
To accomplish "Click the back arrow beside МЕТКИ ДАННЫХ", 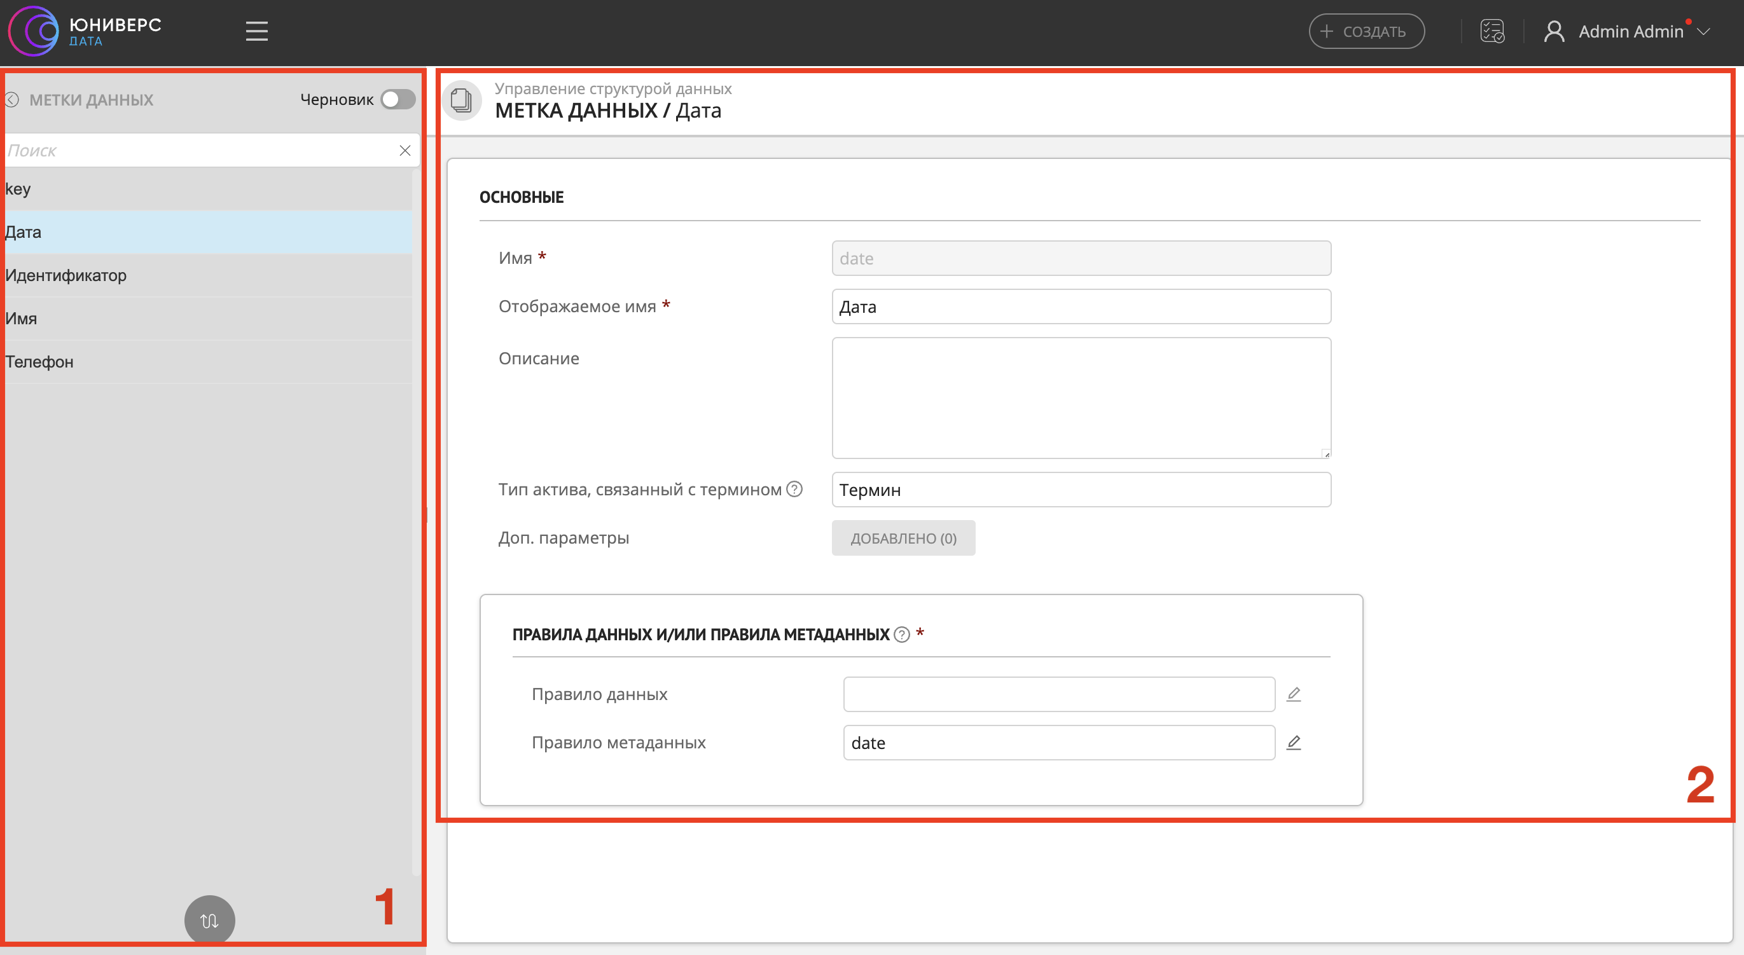I will coord(12,100).
